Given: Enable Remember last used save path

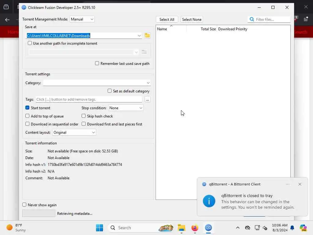Looking at the screenshot, I should point(97,63).
